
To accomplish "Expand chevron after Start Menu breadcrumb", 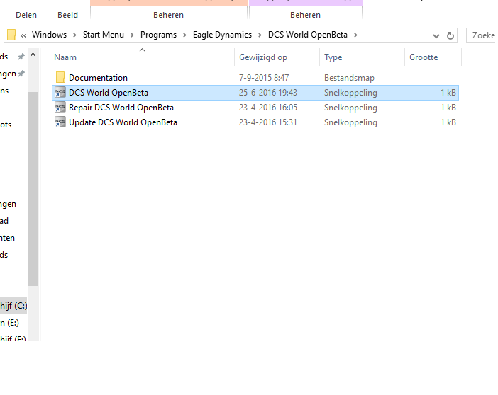I will (x=132, y=35).
